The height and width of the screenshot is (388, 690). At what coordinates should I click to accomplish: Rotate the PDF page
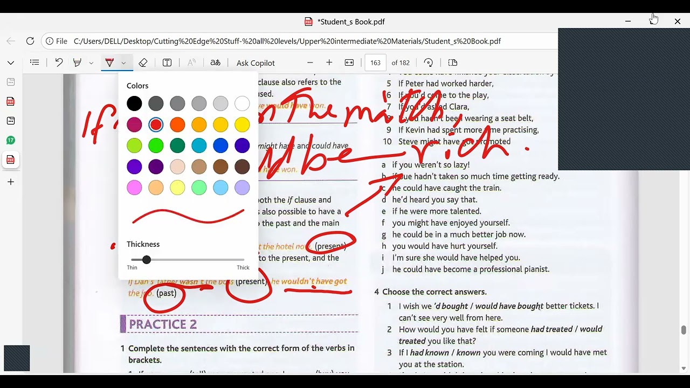429,63
